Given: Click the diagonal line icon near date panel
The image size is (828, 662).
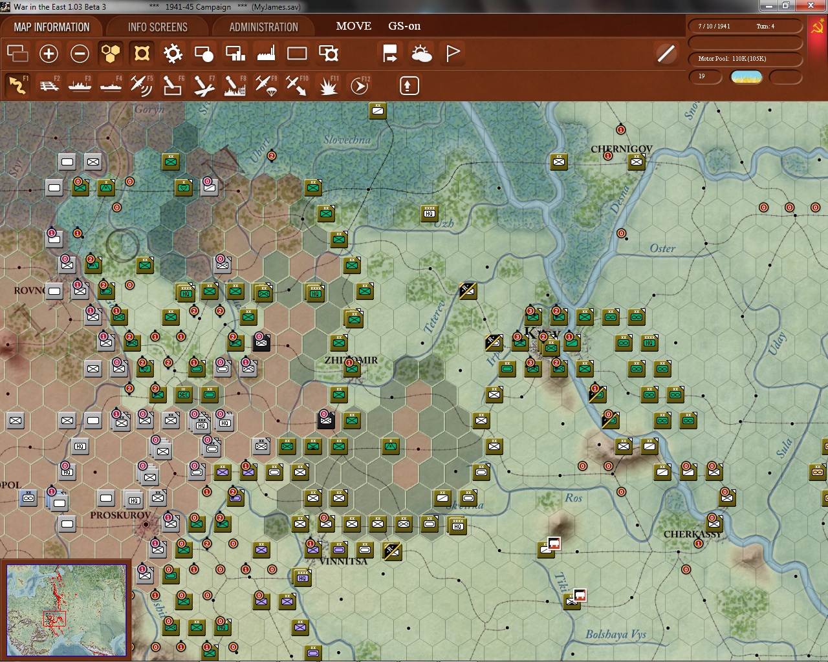Looking at the screenshot, I should [x=666, y=54].
